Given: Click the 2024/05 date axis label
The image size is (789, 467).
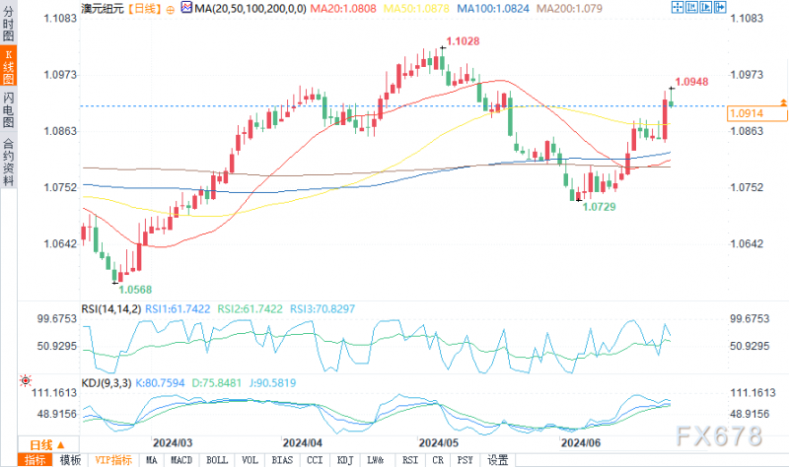Looking at the screenshot, I should pyautogui.click(x=438, y=443).
